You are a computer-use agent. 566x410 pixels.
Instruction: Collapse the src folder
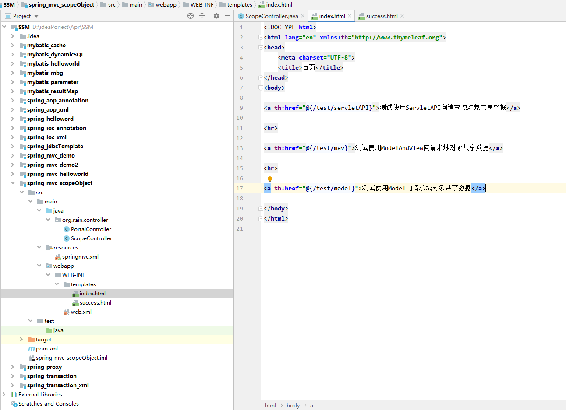click(x=21, y=192)
